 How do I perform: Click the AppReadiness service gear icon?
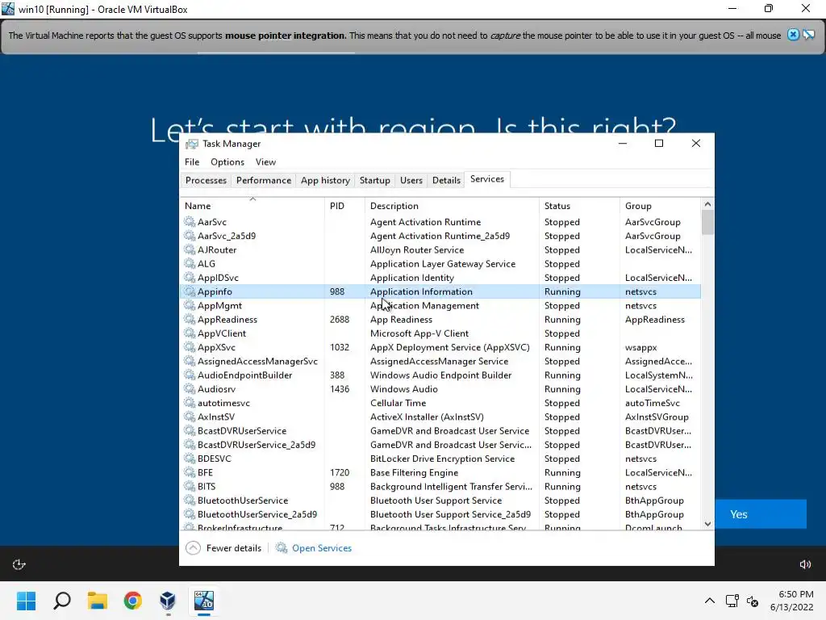(190, 320)
